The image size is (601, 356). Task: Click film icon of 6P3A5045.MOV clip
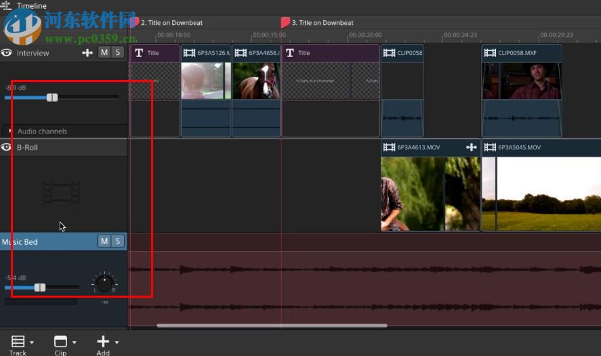point(490,147)
